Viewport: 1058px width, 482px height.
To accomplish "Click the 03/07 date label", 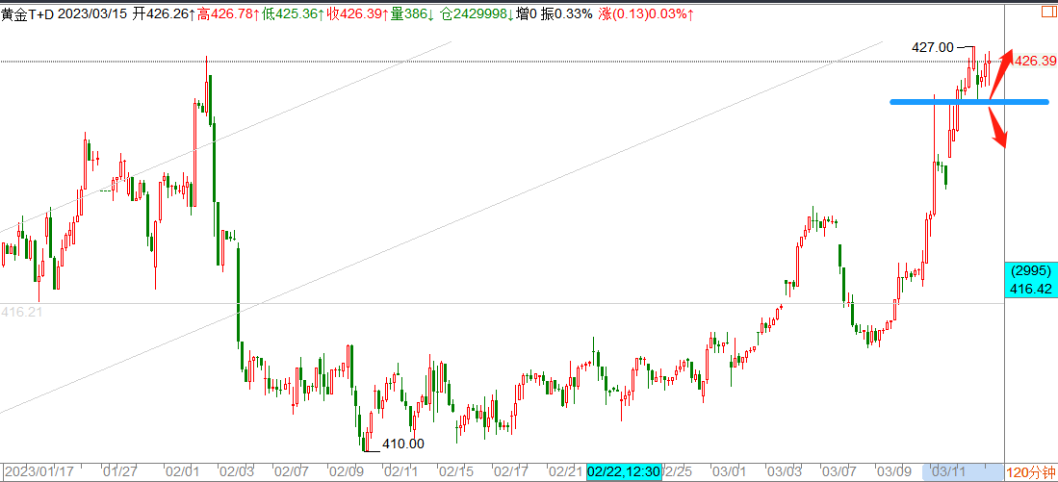I will coord(839,471).
